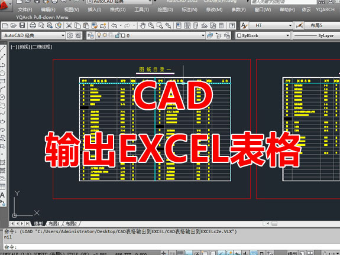Open the 布局5 dimension style dropdown
This screenshot has width=340, height=255.
click(322, 25)
